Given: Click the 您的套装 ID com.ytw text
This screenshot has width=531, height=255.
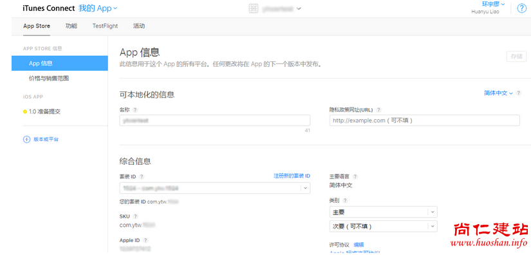Looking at the screenshot, I should pyautogui.click(x=149, y=202).
